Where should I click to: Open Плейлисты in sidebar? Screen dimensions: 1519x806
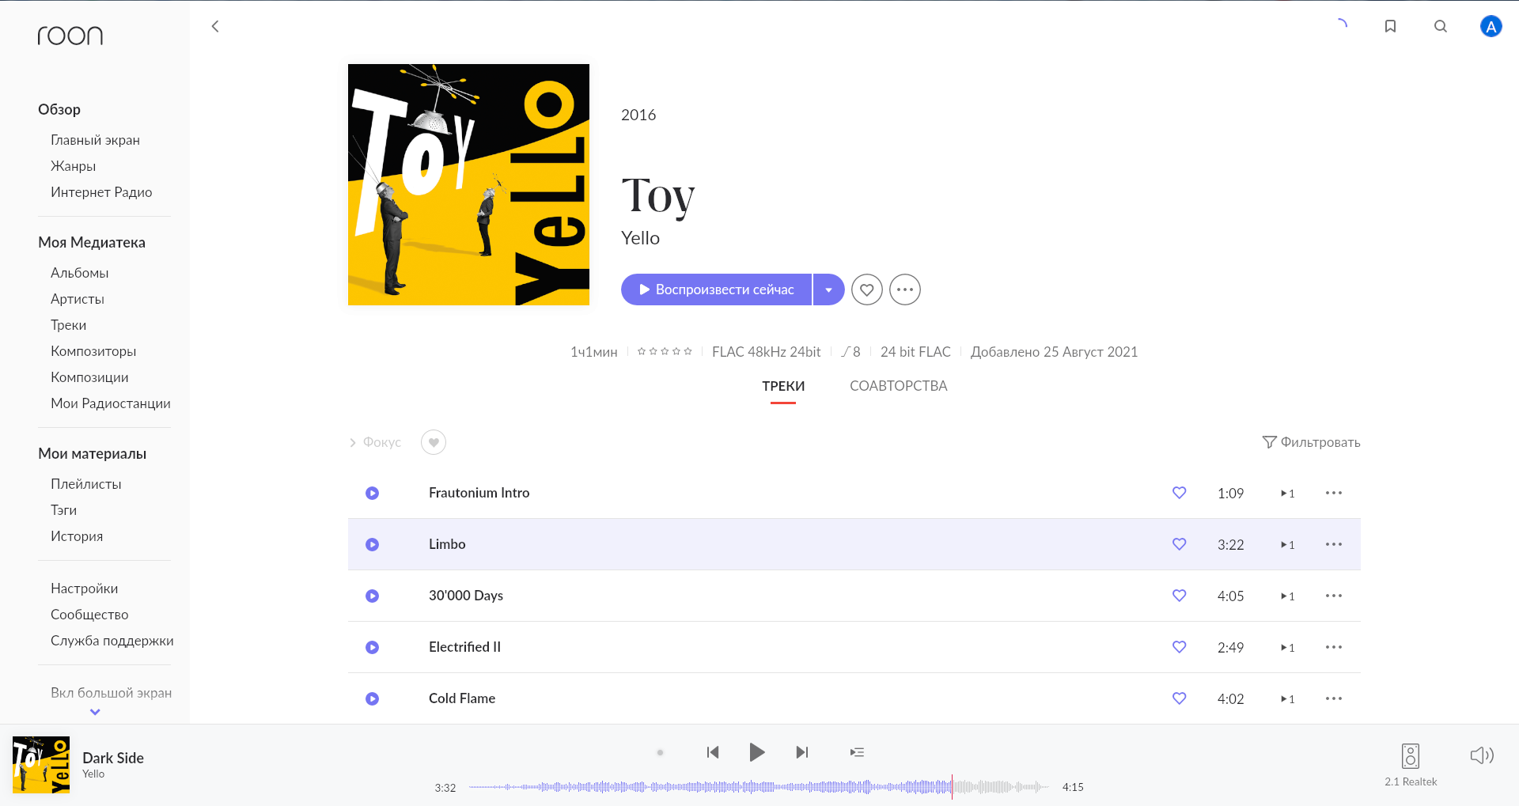pos(85,484)
